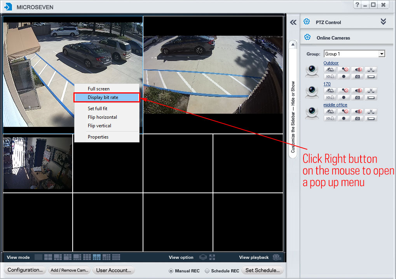Image resolution: width=396 pixels, height=279 pixels.
Task: Toggle microphone mute for middle office camera
Action: [344, 111]
